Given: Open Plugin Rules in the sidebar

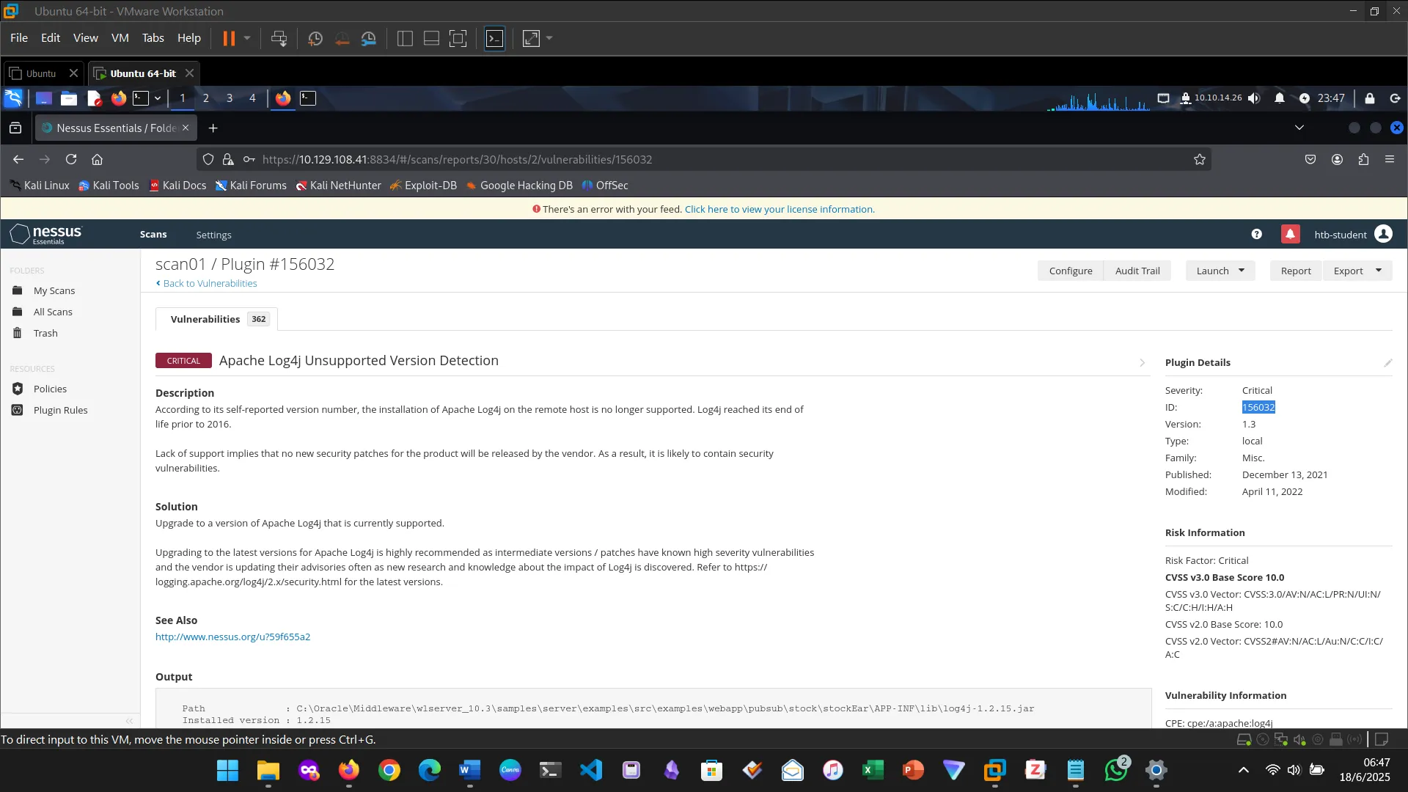Looking at the screenshot, I should [60, 410].
